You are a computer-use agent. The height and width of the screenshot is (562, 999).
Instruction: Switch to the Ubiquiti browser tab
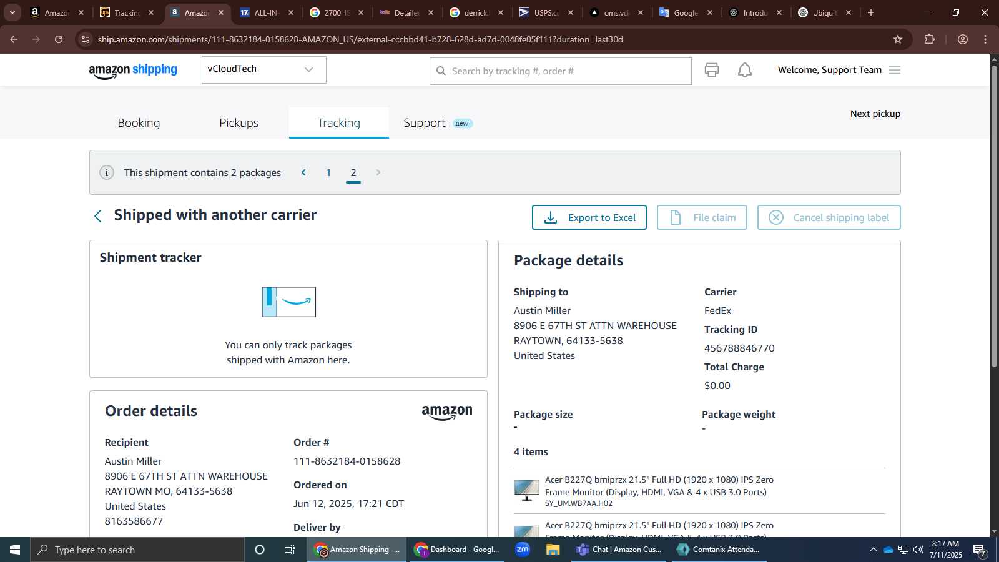pyautogui.click(x=825, y=12)
